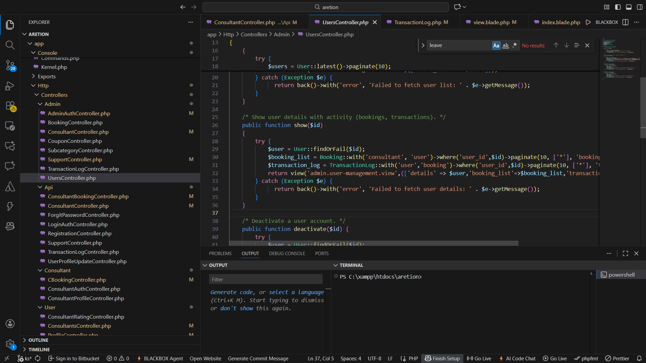Open the Extensions view
646x363 pixels.
click(10, 106)
